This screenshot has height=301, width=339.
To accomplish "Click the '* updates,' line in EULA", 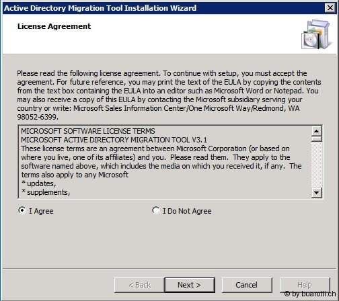I will tap(38, 183).
